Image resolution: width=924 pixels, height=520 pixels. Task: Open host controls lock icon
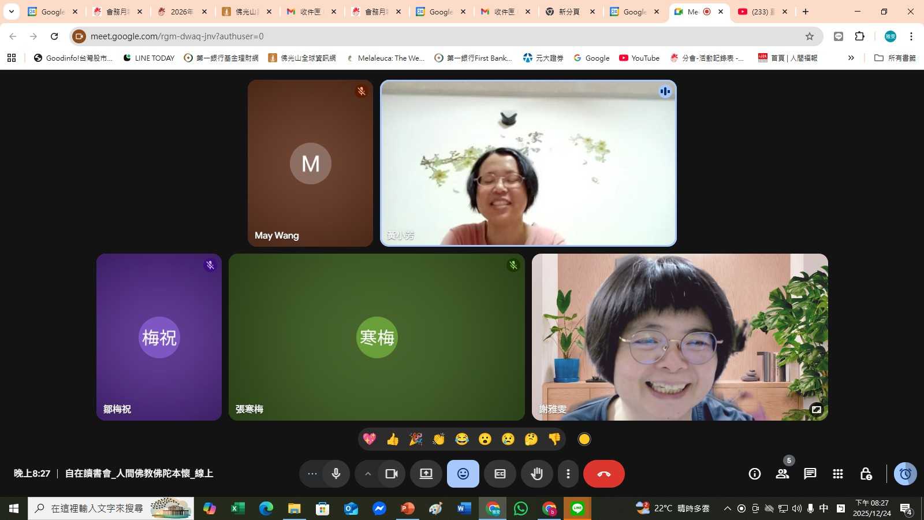coord(866,474)
